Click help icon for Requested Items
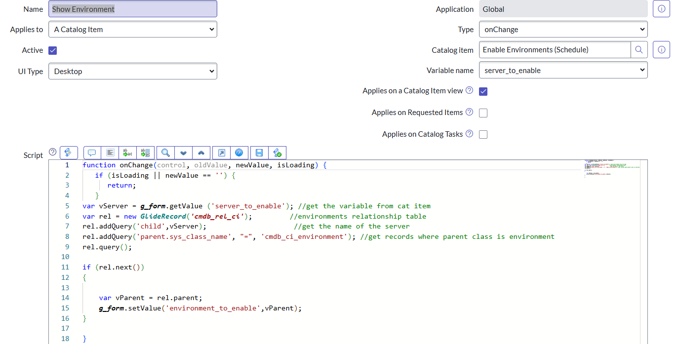This screenshot has height=344, width=679. [469, 112]
